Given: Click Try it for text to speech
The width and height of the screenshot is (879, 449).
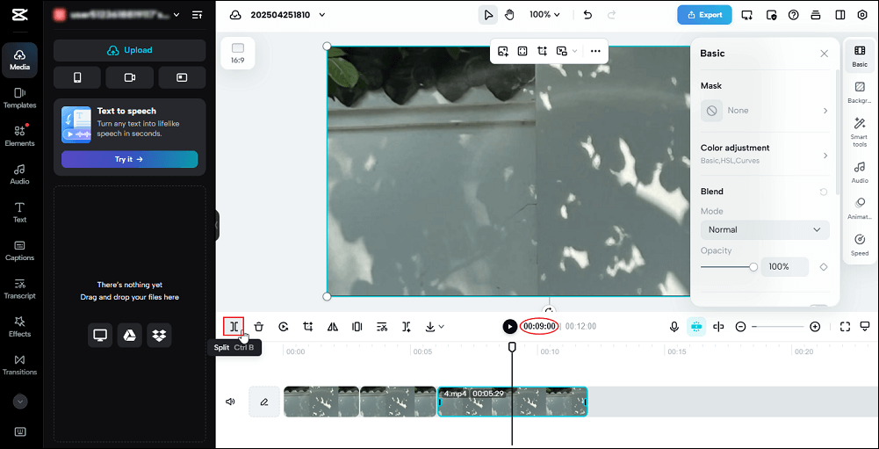Looking at the screenshot, I should (129, 159).
